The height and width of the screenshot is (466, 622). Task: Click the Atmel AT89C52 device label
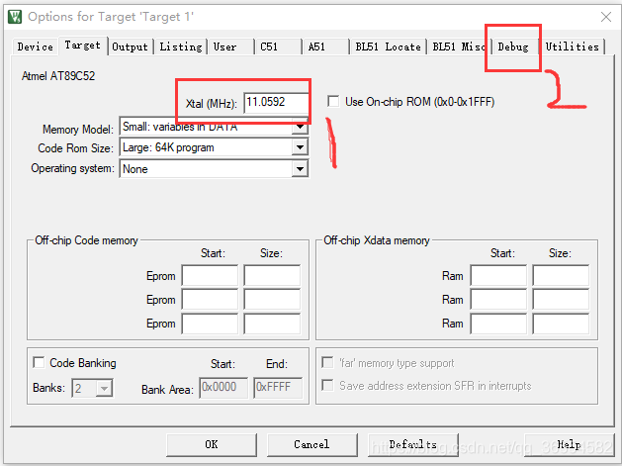coord(58,76)
